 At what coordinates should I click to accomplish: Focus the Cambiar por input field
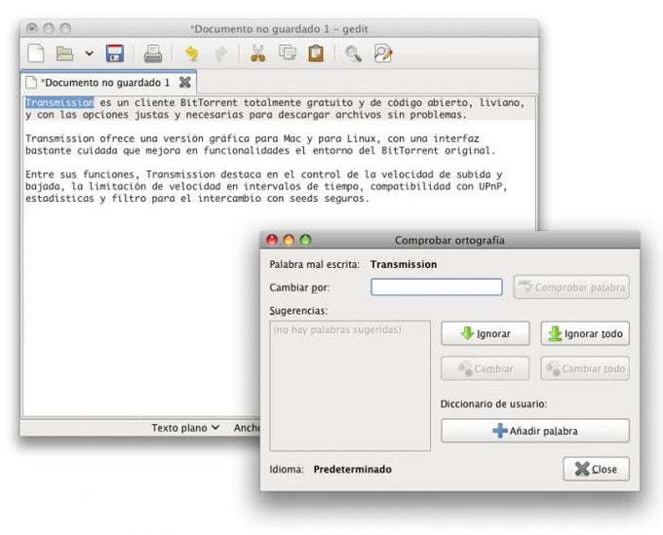pyautogui.click(x=437, y=287)
